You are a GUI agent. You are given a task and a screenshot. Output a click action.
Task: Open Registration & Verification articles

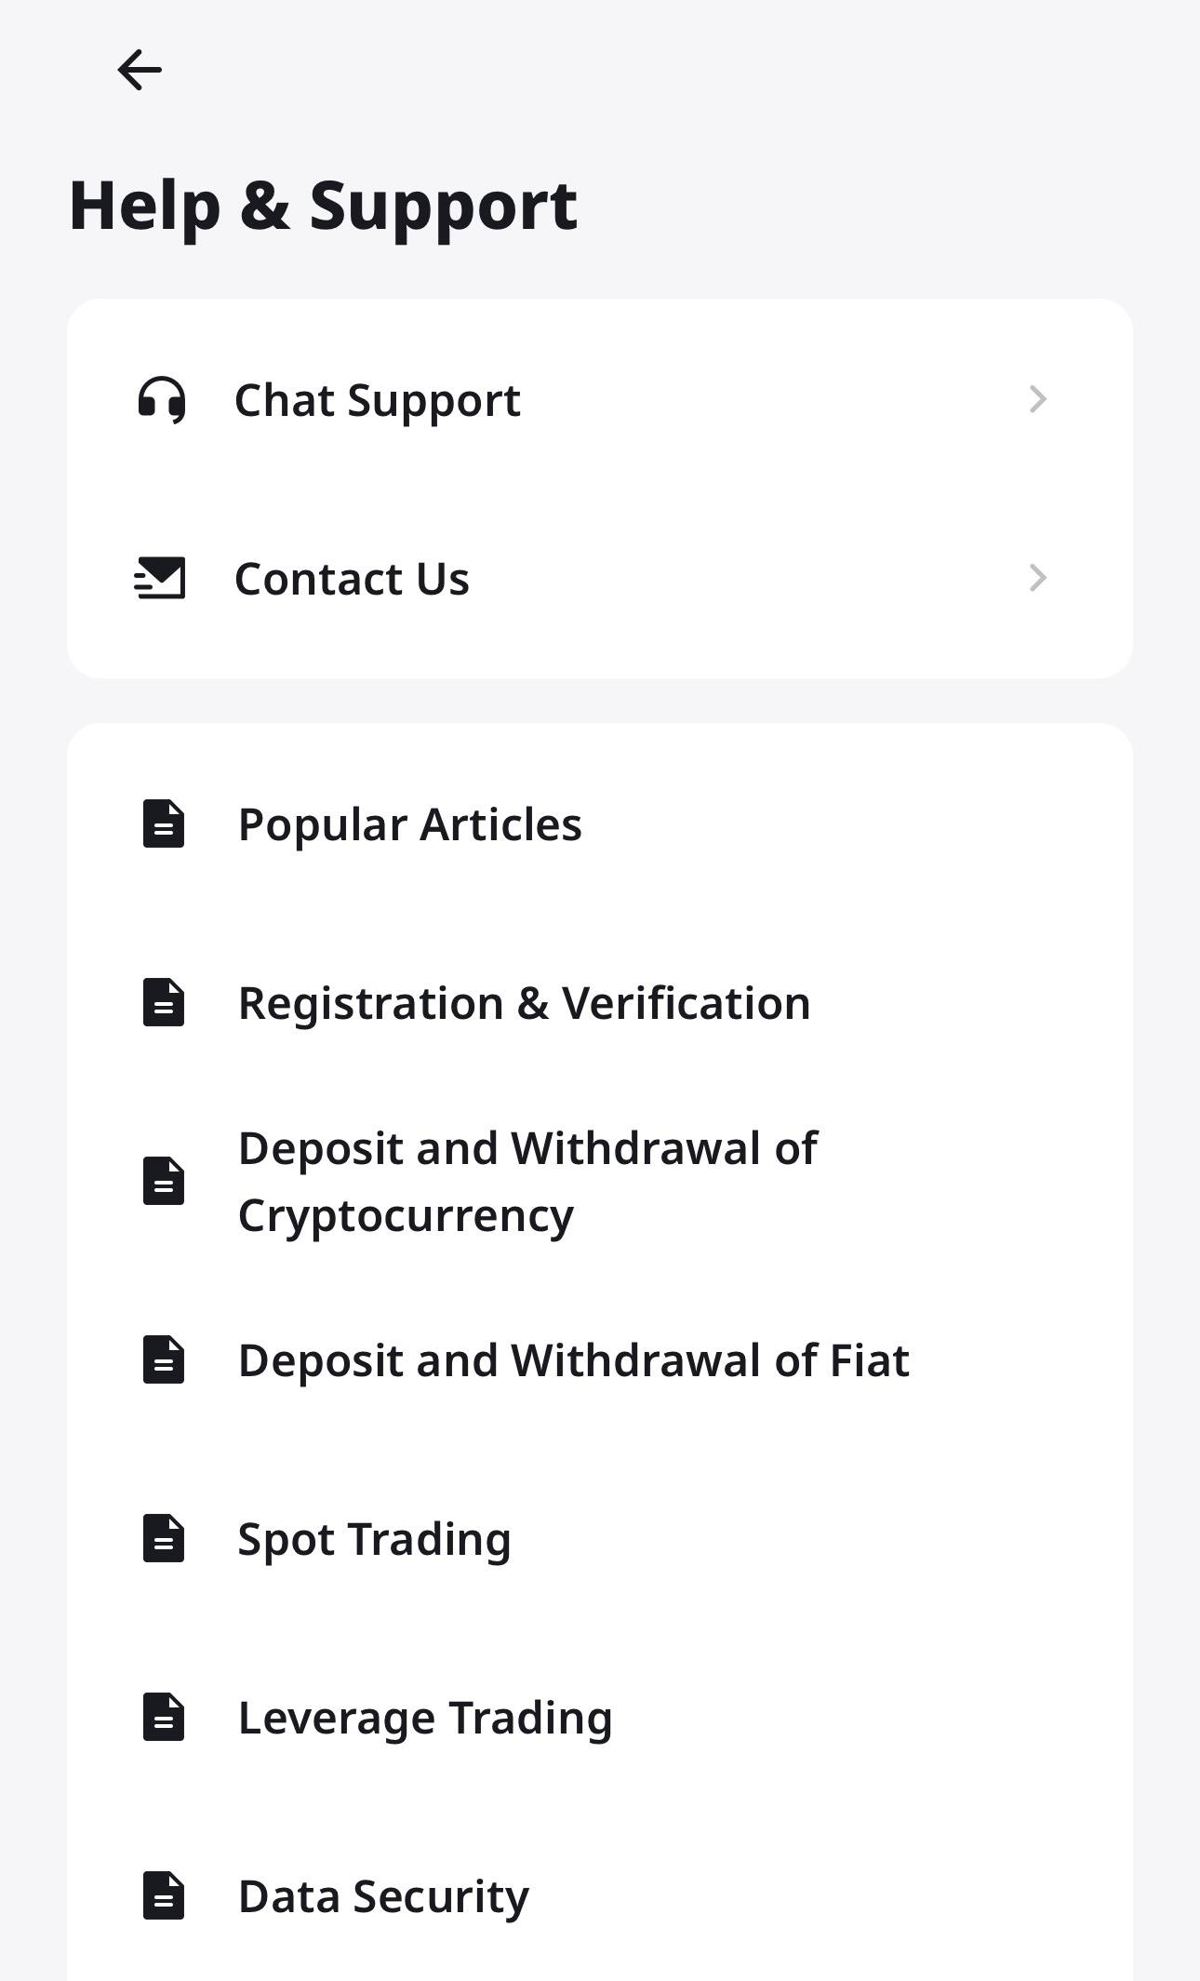[x=524, y=1003]
